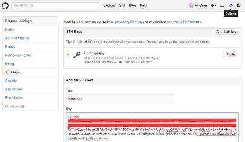
Task: Click the sign out icon
Action: [239, 6]
